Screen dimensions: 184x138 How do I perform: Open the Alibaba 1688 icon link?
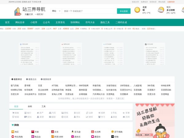coord(52,136)
